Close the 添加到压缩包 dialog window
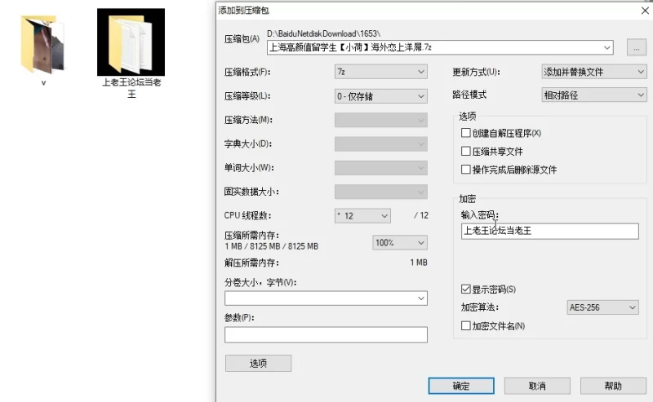This screenshot has height=402, width=653. [x=644, y=10]
